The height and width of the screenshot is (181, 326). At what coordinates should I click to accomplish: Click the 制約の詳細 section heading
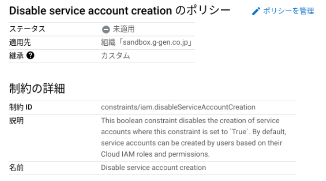point(37,89)
